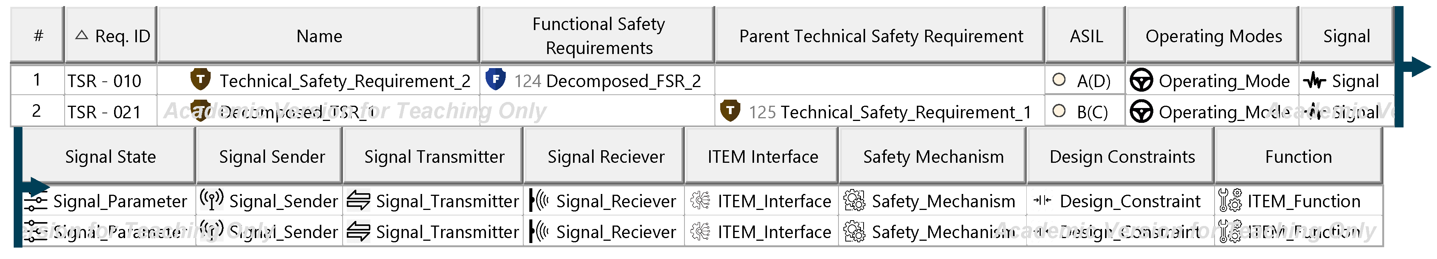This screenshot has width=1437, height=259.
Task: Open the TSR - 010 requirement ID cell
Action: (x=104, y=81)
